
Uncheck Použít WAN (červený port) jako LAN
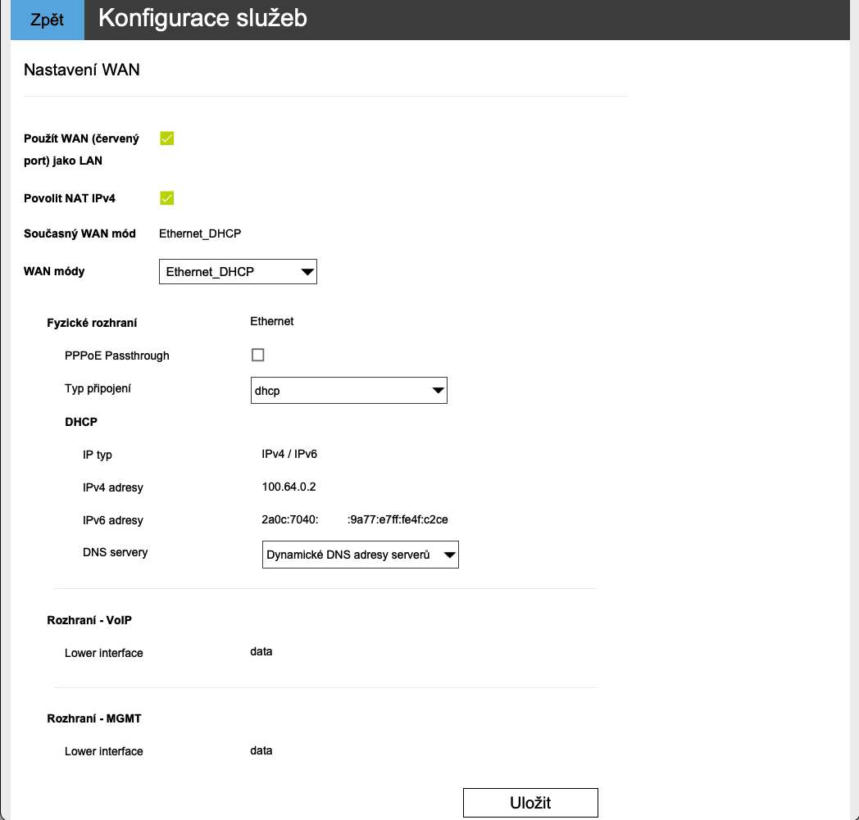coord(167,138)
